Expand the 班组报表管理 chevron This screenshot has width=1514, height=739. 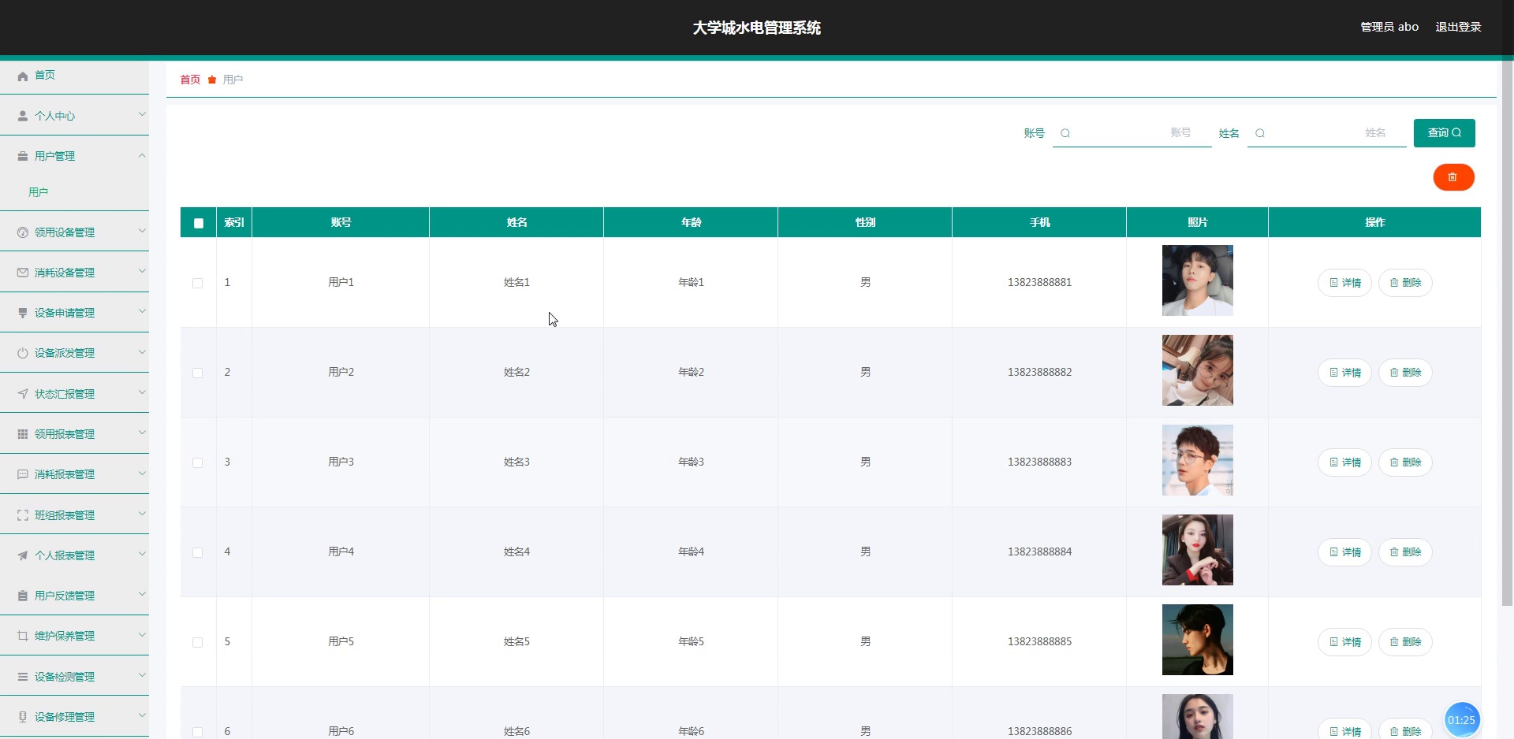(x=142, y=514)
